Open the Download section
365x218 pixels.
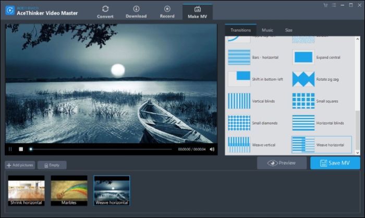(x=136, y=12)
